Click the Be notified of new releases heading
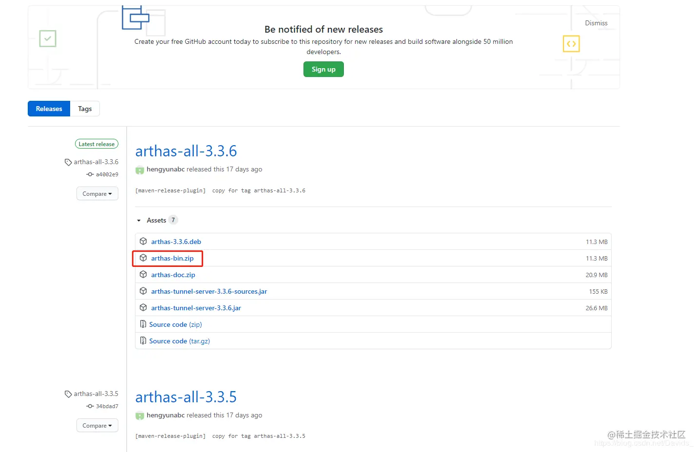 click(x=323, y=29)
